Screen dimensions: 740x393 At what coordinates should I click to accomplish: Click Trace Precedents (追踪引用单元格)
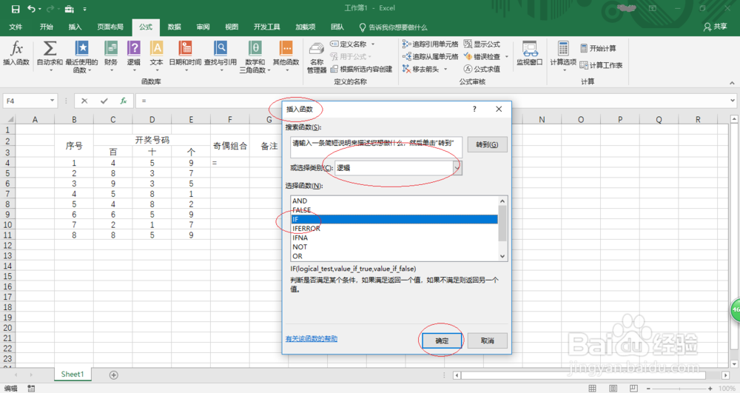click(430, 44)
